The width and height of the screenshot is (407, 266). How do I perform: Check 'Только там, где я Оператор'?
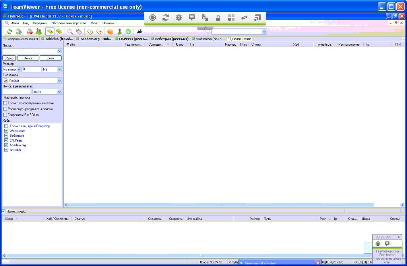point(6,126)
